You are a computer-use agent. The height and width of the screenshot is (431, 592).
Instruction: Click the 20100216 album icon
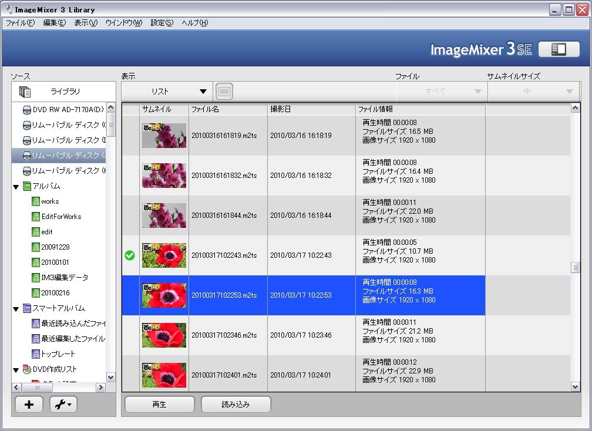tap(35, 293)
